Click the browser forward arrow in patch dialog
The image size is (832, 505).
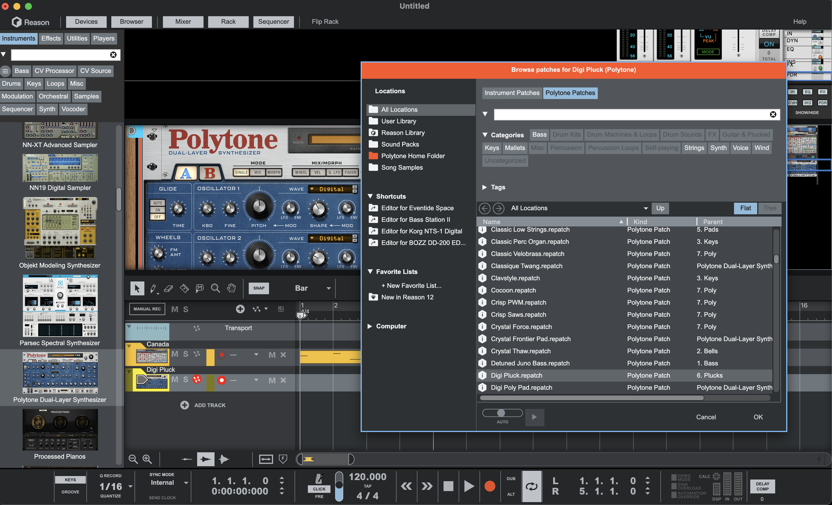[x=498, y=208]
